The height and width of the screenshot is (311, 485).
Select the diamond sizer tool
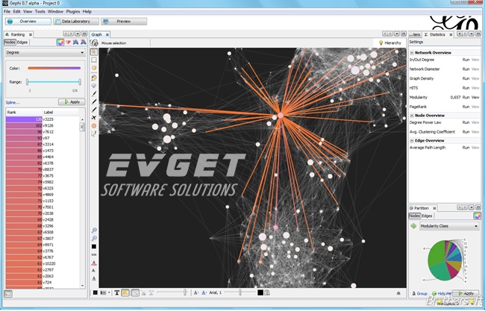click(94, 86)
